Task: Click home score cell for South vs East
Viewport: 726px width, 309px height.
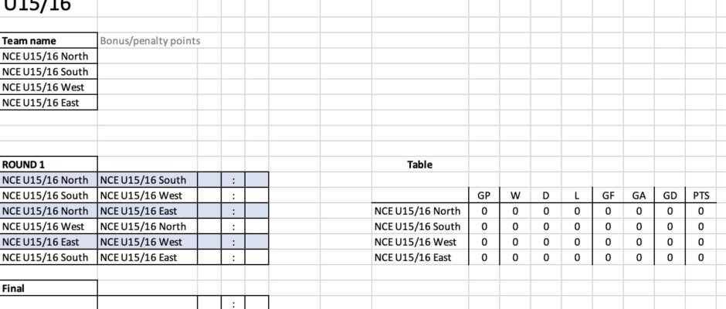Action: coord(209,257)
